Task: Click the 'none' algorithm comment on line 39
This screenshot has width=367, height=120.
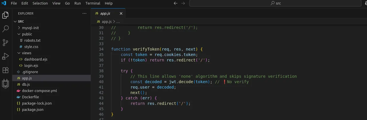Action: tap(213, 76)
